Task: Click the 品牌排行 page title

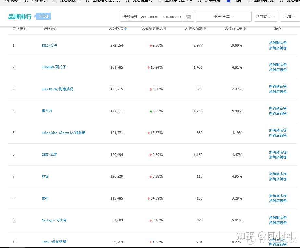Action: click(x=20, y=17)
